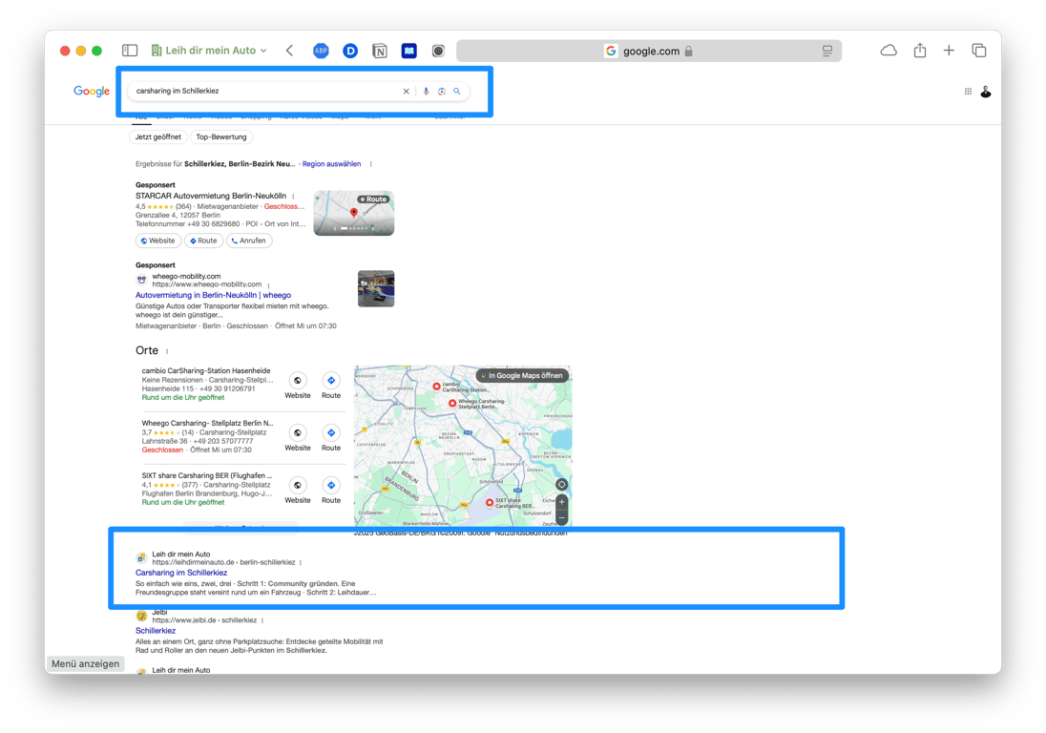
Task: Click the blue book extension icon
Action: tap(408, 51)
